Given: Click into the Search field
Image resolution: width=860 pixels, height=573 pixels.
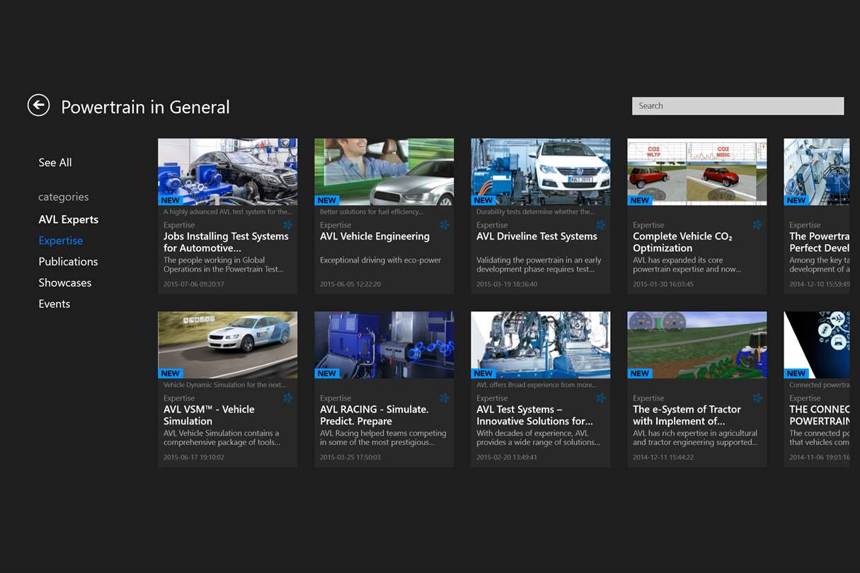Looking at the screenshot, I should [738, 106].
